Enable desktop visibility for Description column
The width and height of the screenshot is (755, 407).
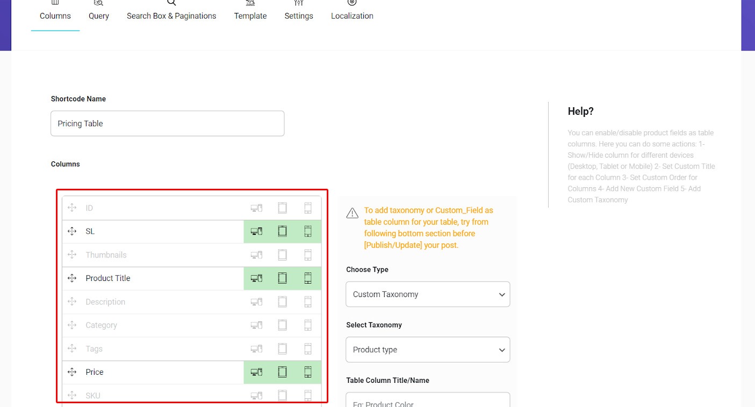[256, 301]
